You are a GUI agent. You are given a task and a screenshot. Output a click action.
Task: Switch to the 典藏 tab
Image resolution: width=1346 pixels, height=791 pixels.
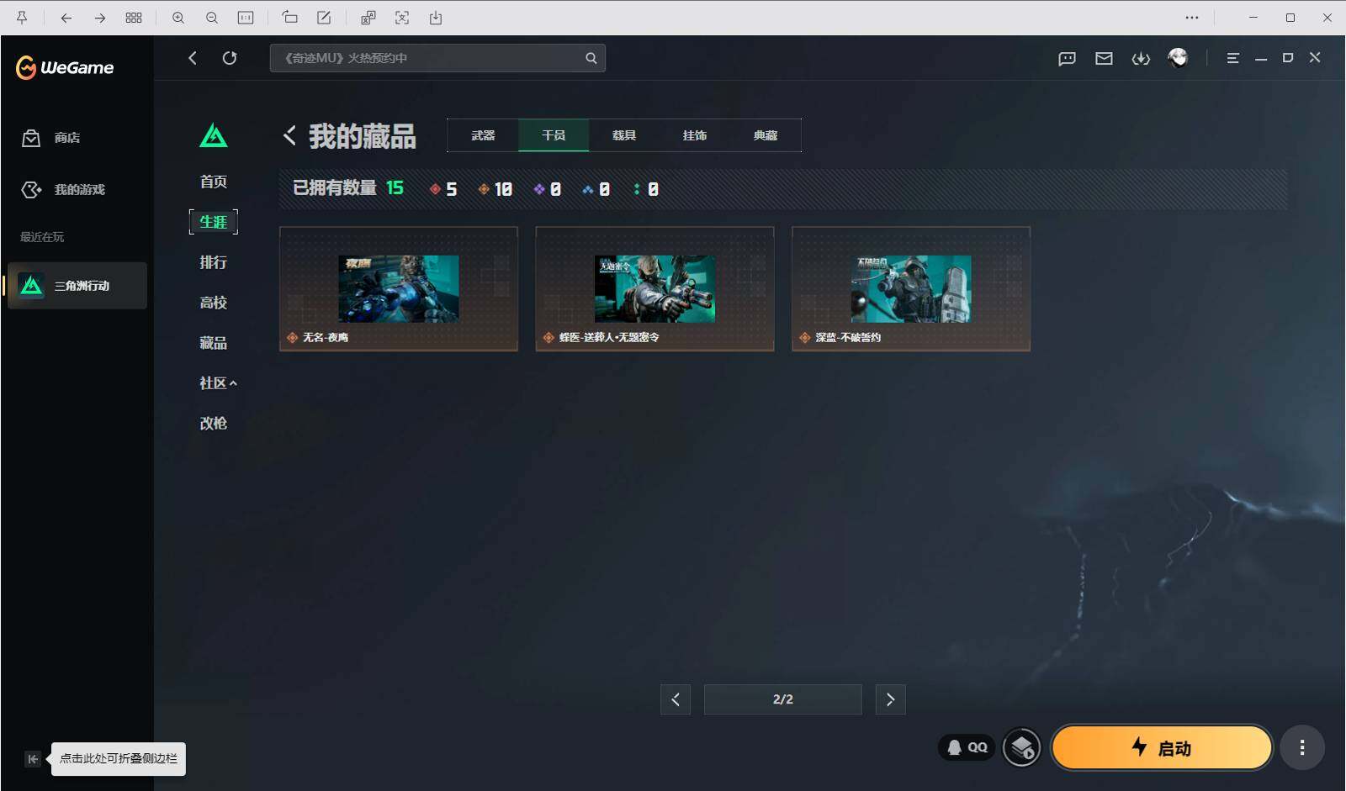tap(766, 134)
